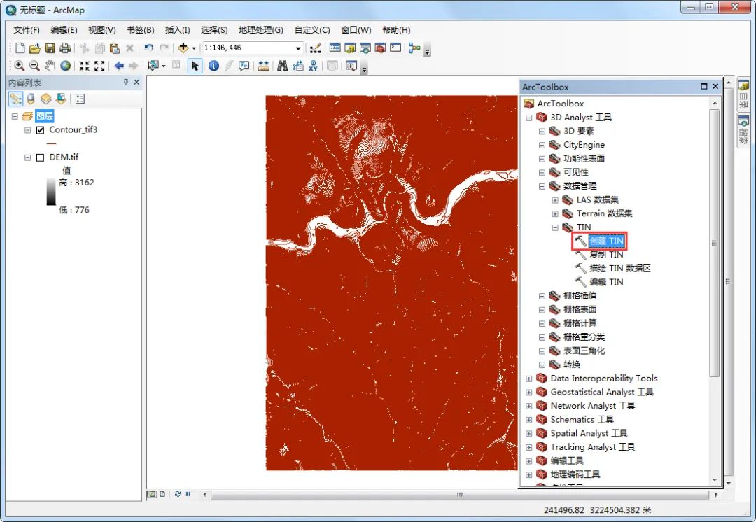Click the DEM.tif grayscale ramp symbol

point(51,192)
